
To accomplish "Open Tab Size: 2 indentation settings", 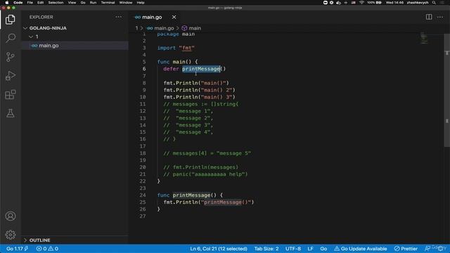I will [x=266, y=249].
